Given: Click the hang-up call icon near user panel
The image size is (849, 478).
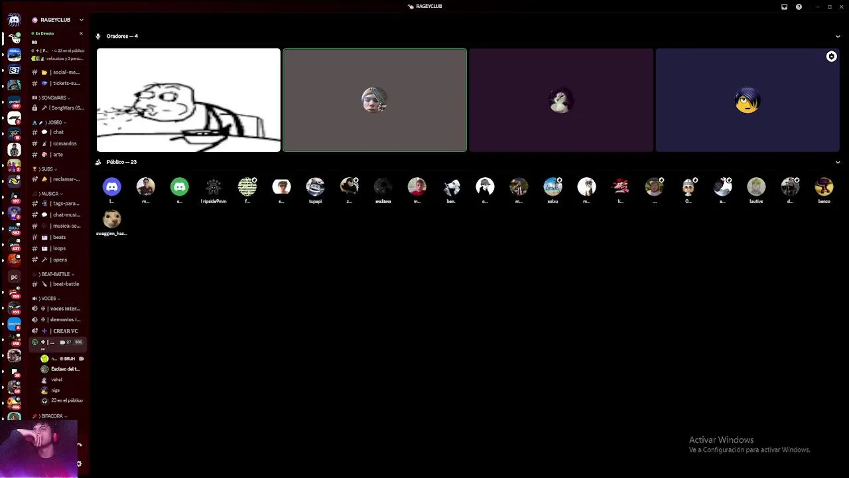Looking at the screenshot, I should pyautogui.click(x=80, y=445).
